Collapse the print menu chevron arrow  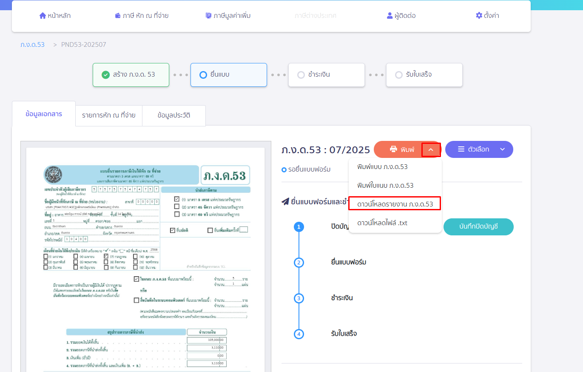(431, 150)
